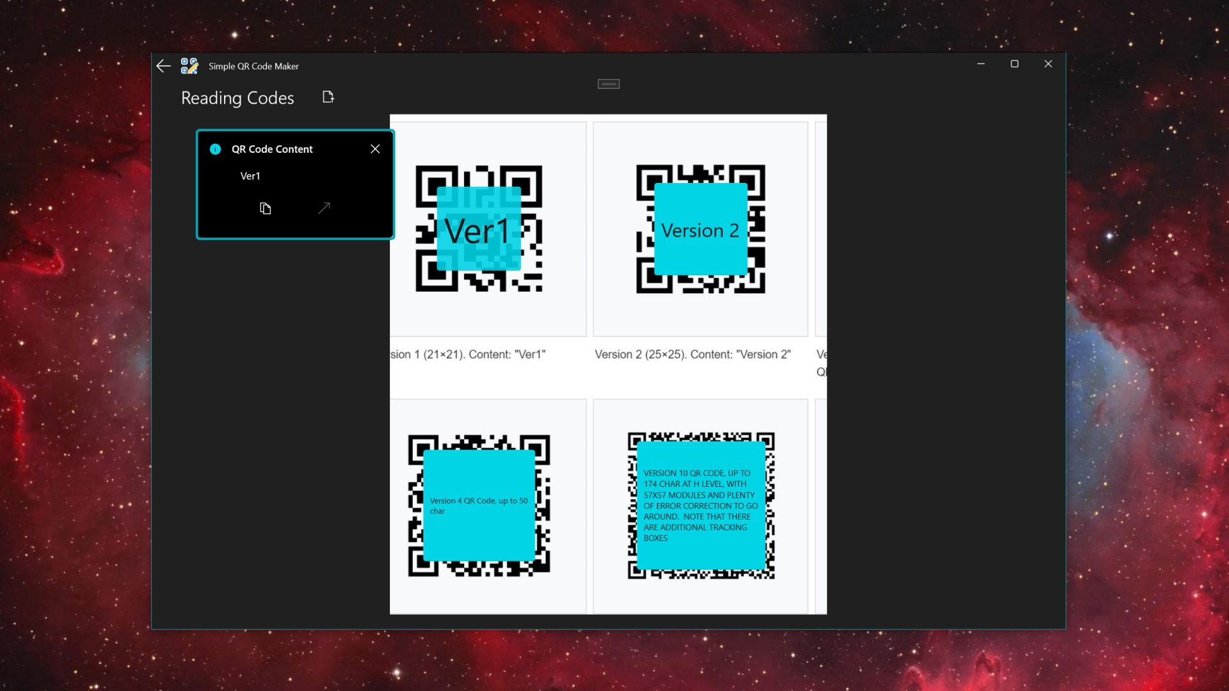Click the Version 4 QR Code overlay

(x=479, y=505)
